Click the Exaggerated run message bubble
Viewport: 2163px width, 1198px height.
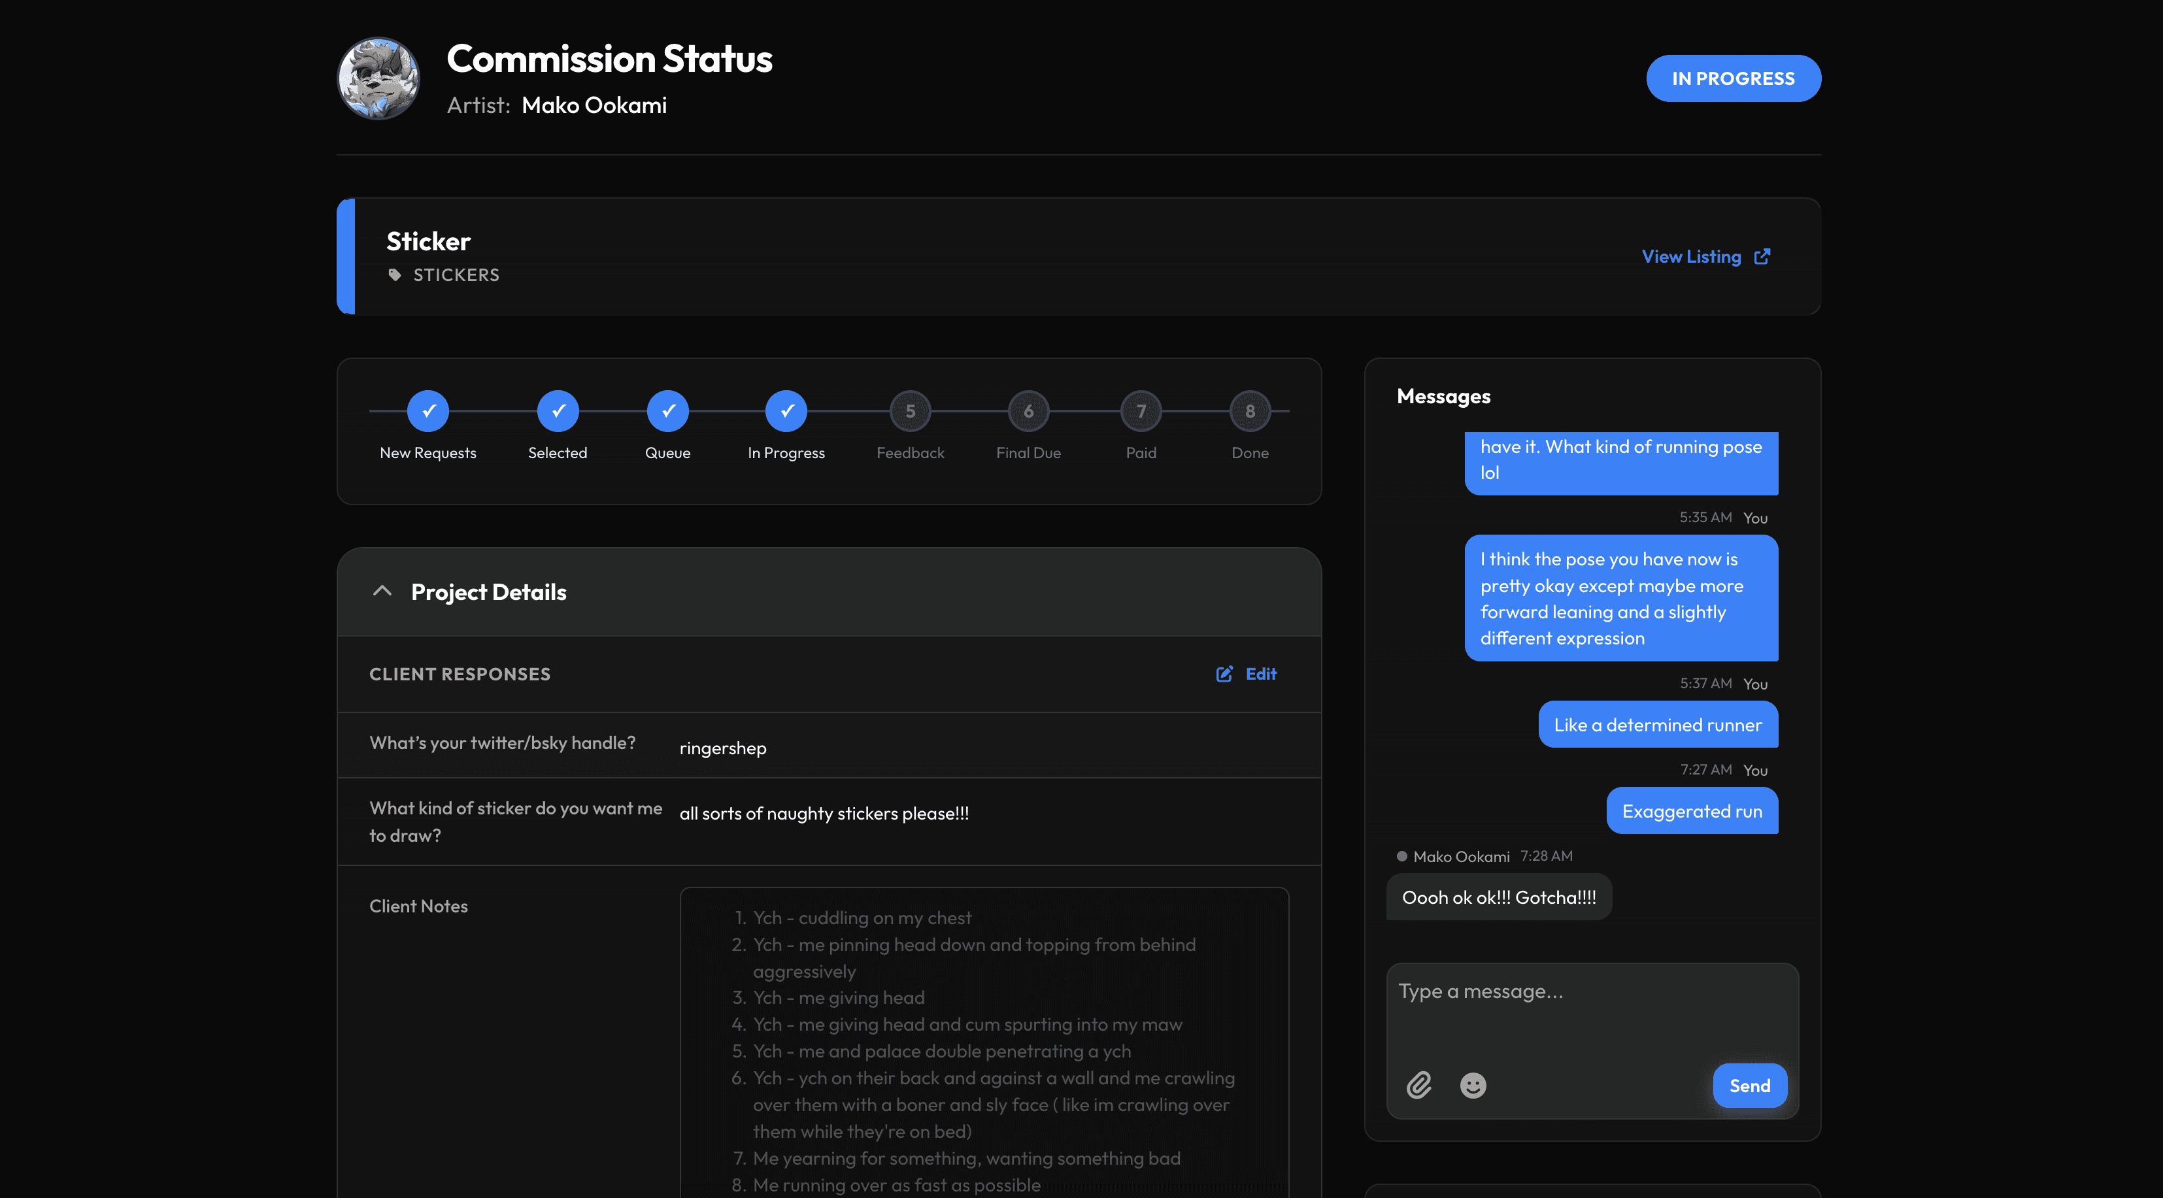pos(1692,811)
